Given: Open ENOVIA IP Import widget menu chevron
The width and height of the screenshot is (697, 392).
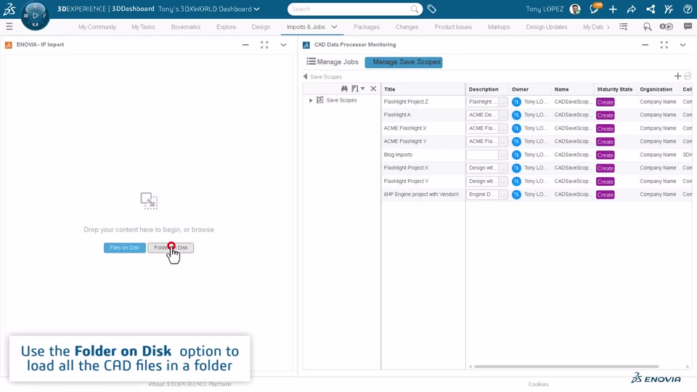Looking at the screenshot, I should click(x=283, y=45).
